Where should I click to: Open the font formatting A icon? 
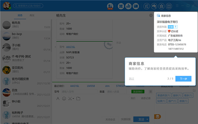click(58, 99)
